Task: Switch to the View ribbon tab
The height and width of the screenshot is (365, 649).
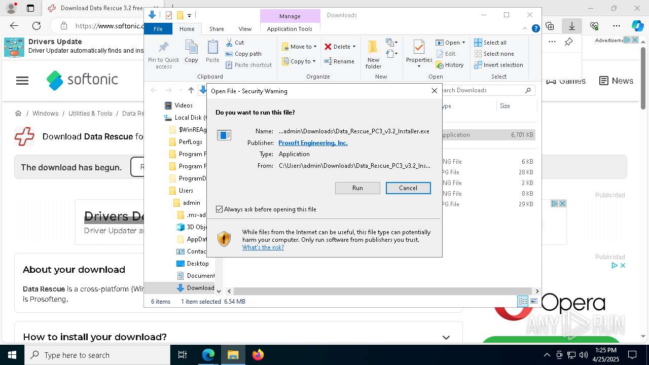Action: tap(245, 29)
